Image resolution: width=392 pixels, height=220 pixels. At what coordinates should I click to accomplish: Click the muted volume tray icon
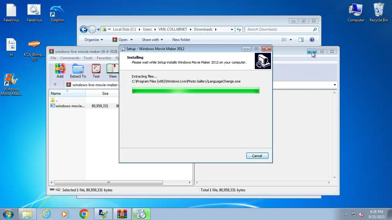coord(361,214)
